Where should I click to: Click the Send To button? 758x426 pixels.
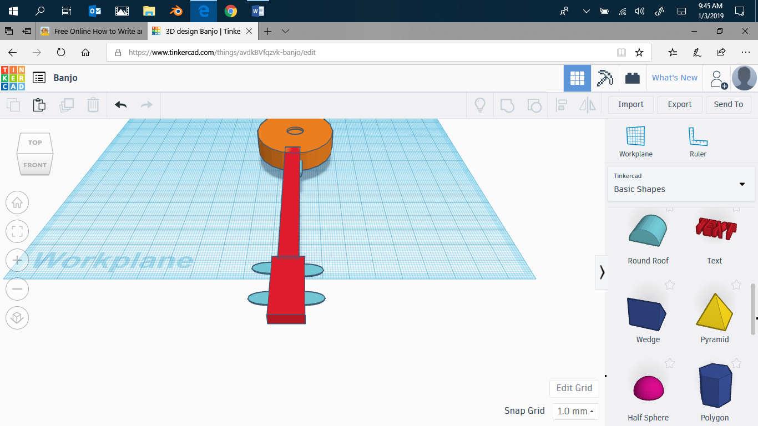pyautogui.click(x=729, y=104)
